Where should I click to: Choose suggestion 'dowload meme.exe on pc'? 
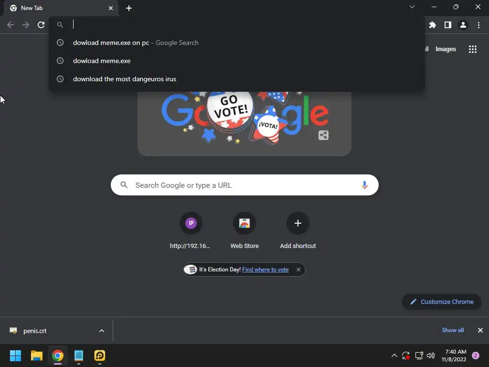(237, 43)
